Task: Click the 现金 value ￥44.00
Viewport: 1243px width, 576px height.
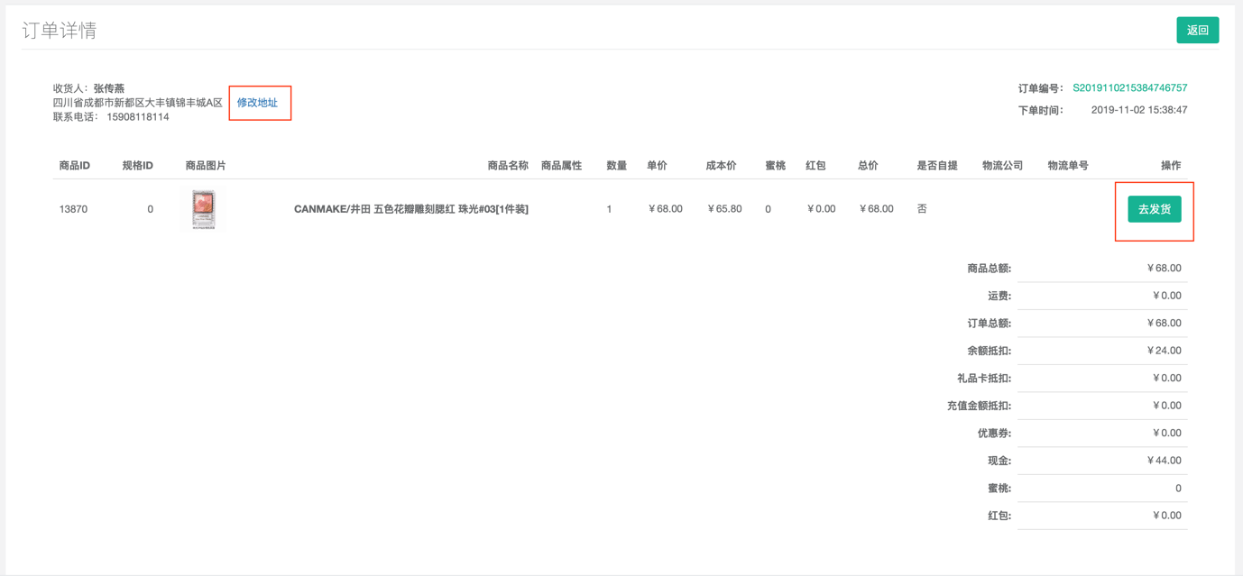Action: click(1164, 461)
